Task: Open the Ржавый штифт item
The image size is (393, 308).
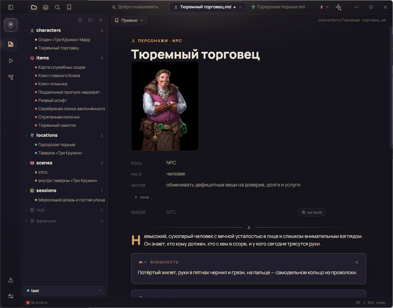Action: pos(52,100)
